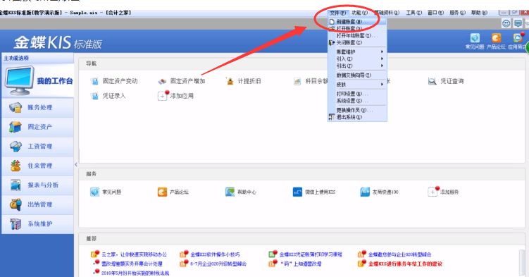Screen dimensions: 529x277
Task: Open the 科目余额 shortcut icon
Action: 297,81
